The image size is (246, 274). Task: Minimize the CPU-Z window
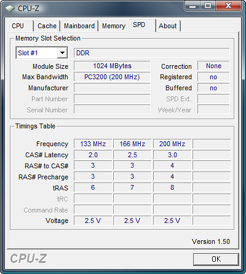pos(192,6)
